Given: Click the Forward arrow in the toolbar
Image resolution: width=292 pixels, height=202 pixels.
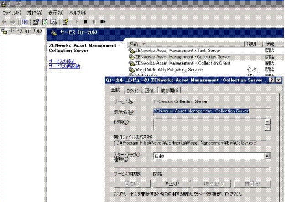Looking at the screenshot, I should tap(13, 22).
